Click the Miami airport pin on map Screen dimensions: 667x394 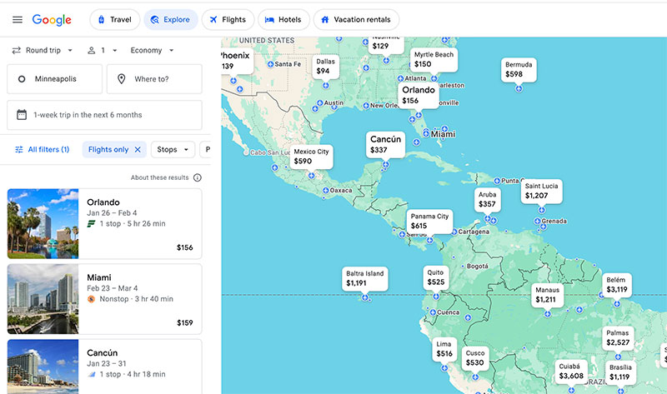pyautogui.click(x=426, y=134)
